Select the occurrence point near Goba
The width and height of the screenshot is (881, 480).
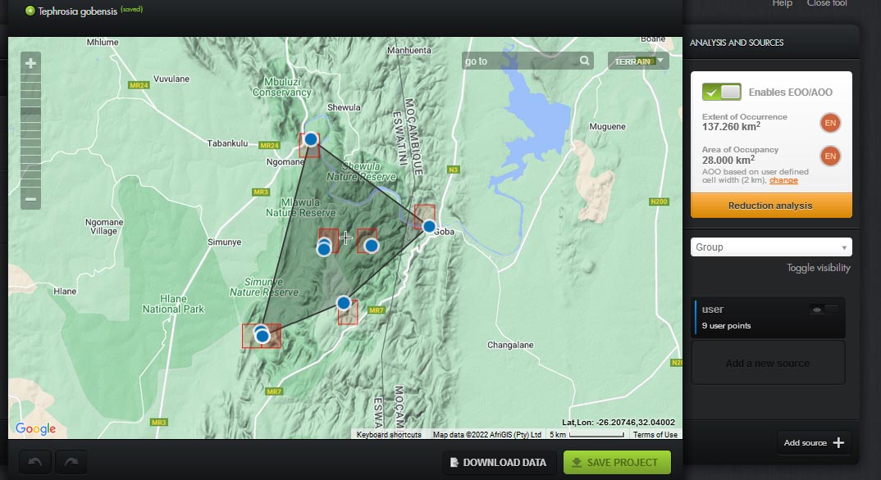coord(428,226)
